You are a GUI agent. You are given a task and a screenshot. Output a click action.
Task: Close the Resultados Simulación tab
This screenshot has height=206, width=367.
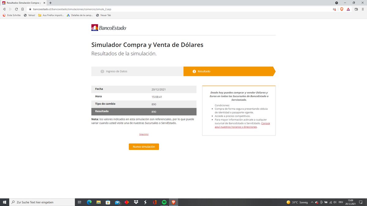[45, 3]
